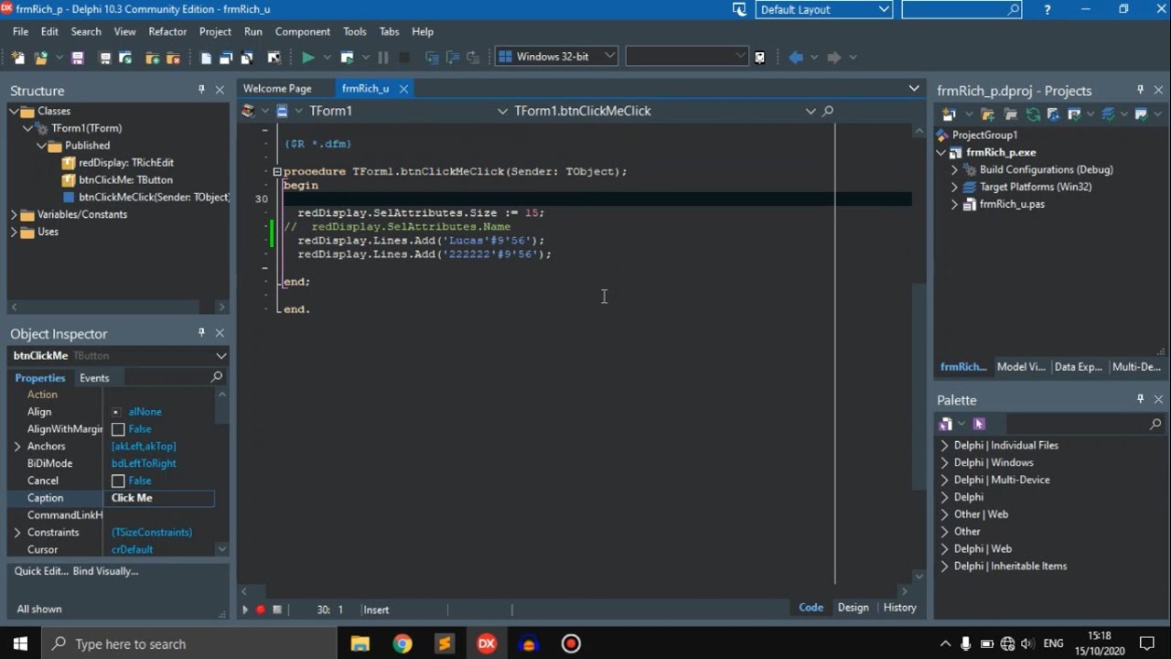Viewport: 1171px width, 659px height.
Task: Click the platform device icon beside empty combo
Action: tap(759, 57)
